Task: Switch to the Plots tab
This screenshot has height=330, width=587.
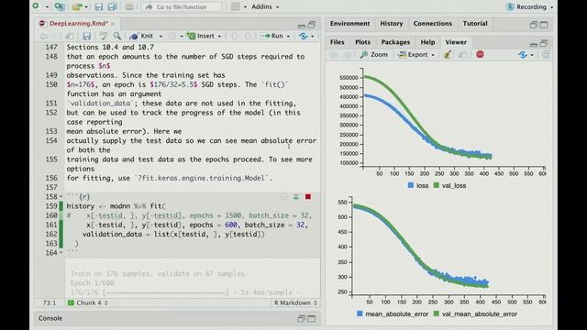Action: (x=362, y=42)
